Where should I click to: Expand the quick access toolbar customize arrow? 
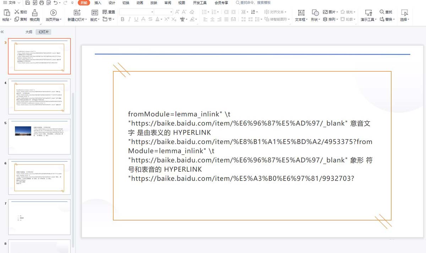(72, 3)
